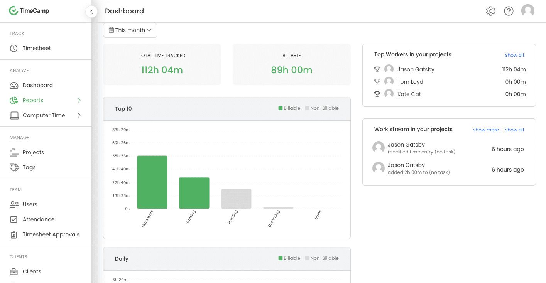Open Tags using the tag icon

coord(14,167)
